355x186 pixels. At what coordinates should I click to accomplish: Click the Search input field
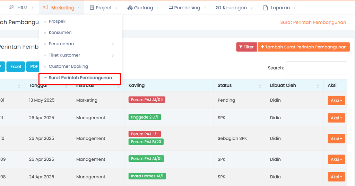click(x=316, y=68)
